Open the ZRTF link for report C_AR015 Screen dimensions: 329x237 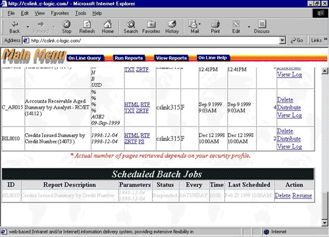coord(142,111)
